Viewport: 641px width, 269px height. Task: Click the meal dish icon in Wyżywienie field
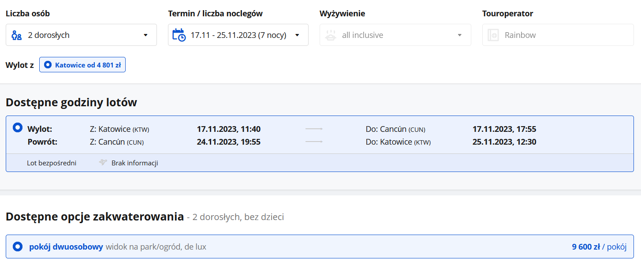click(x=331, y=35)
